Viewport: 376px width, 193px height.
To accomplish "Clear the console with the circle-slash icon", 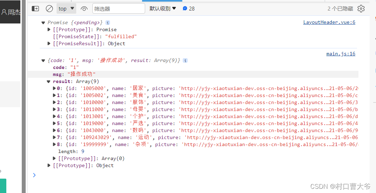I will click(x=50, y=9).
